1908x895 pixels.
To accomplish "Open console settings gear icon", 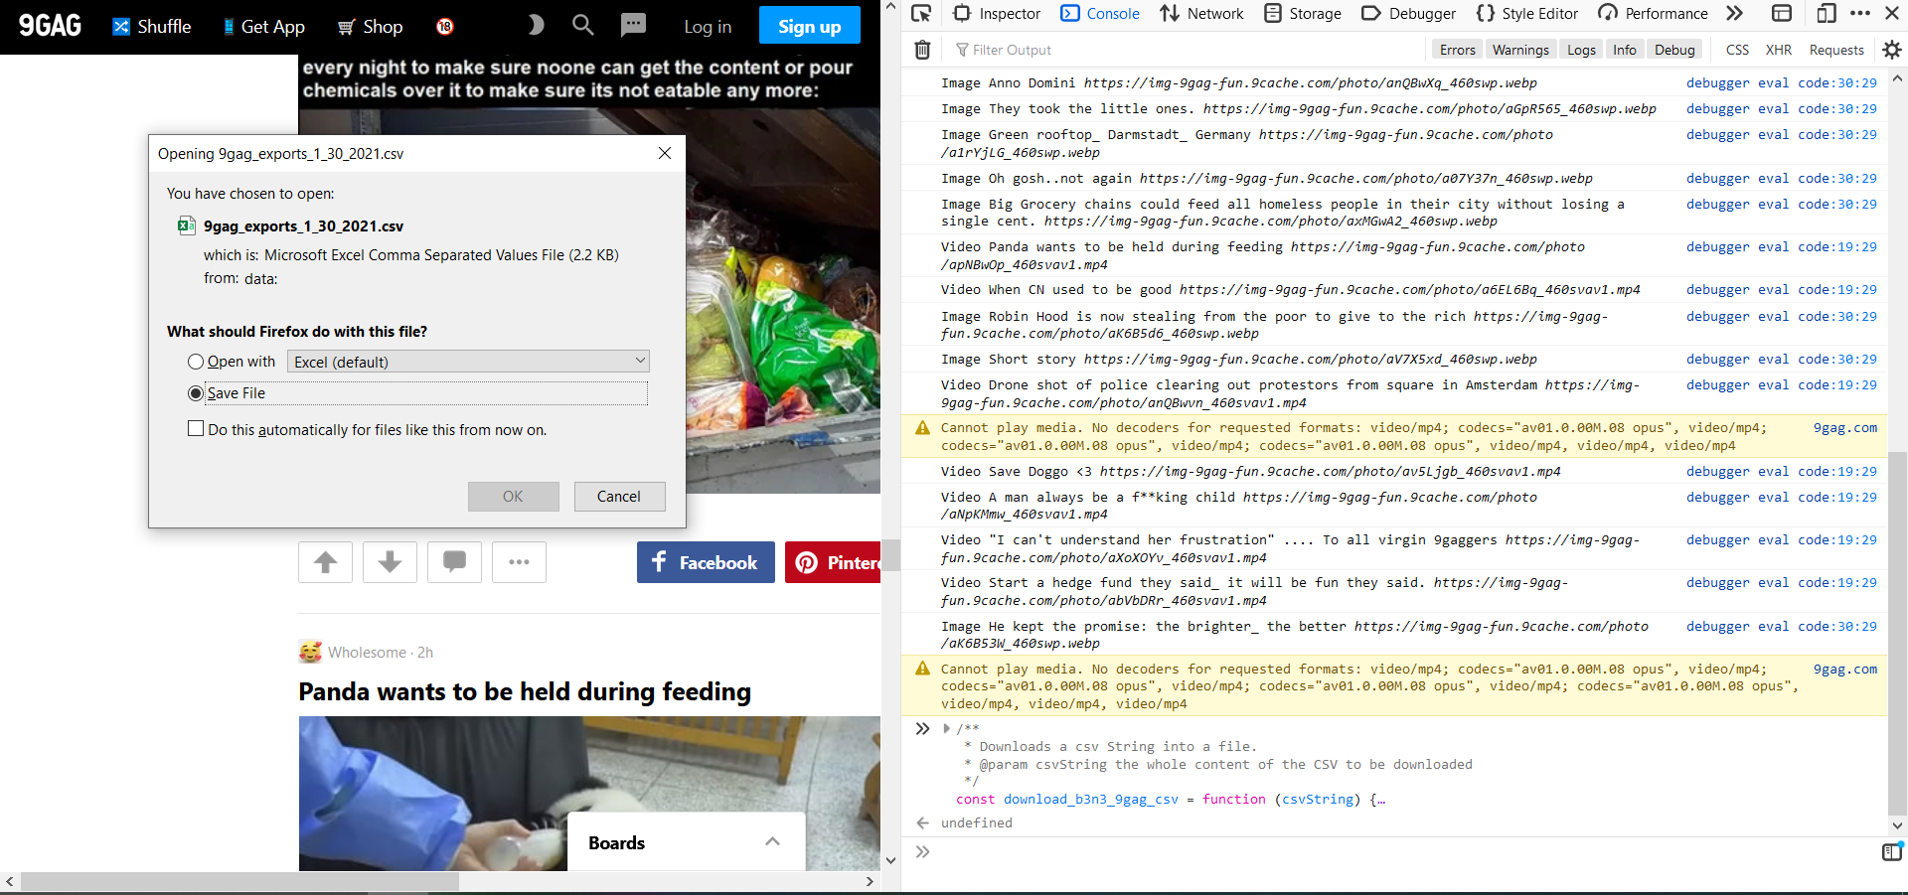I will pos(1892,50).
